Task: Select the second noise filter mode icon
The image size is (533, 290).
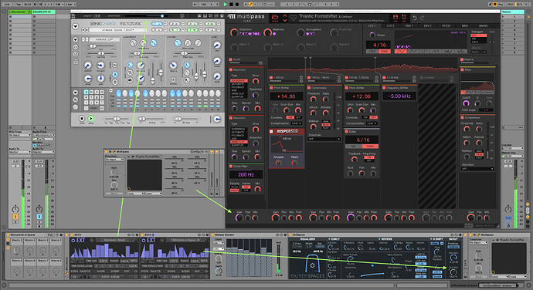Action: (x=188, y=43)
